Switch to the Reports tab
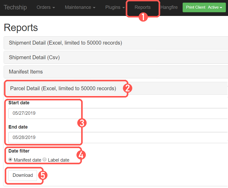 pos(143,7)
